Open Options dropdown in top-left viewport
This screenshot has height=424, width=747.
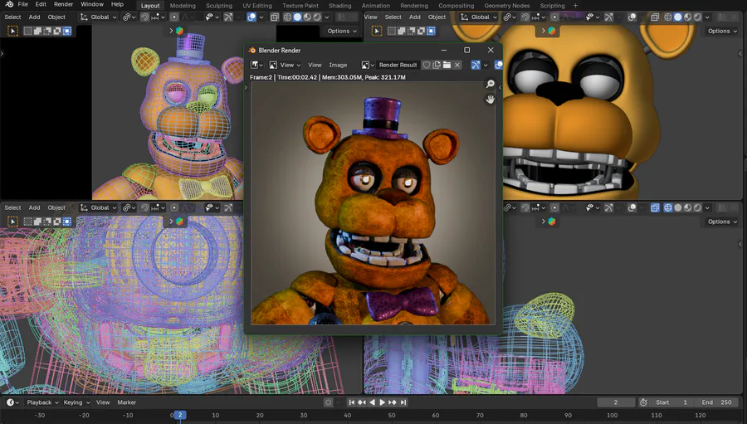(x=342, y=31)
